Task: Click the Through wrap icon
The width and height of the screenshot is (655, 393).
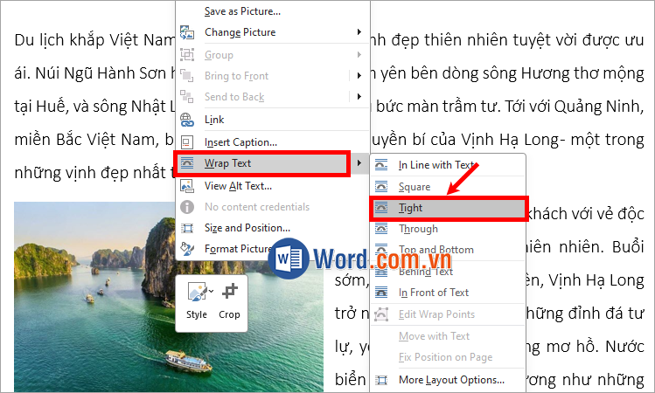Action: [x=381, y=229]
